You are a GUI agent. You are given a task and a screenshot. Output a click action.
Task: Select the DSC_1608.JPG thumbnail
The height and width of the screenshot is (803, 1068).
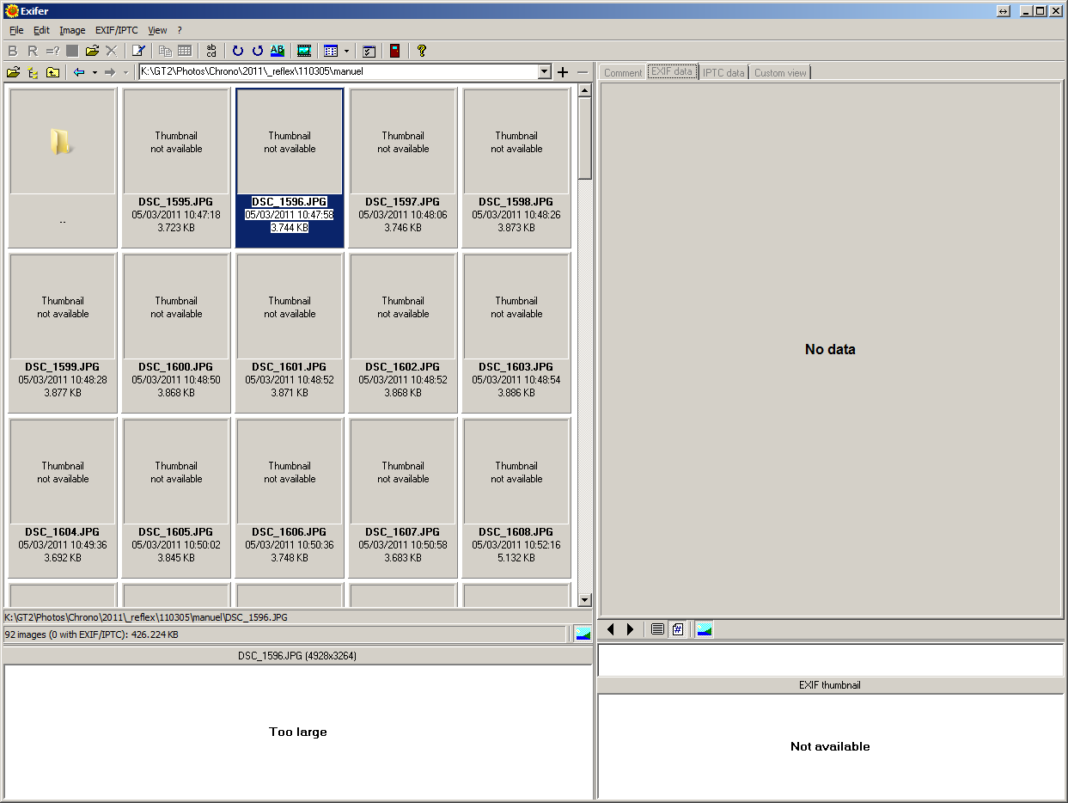pos(516,498)
